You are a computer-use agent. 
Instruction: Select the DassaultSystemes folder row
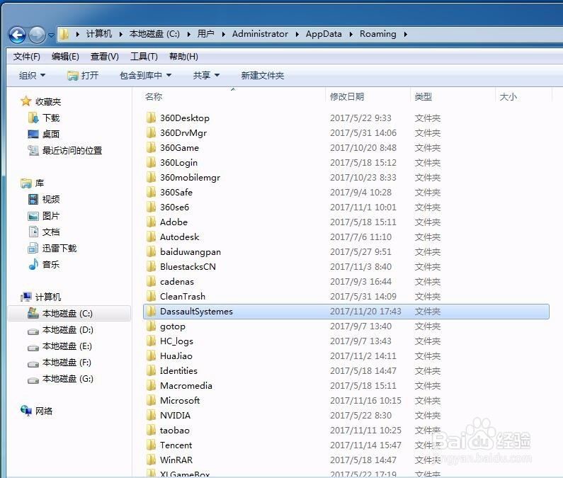pyautogui.click(x=346, y=312)
